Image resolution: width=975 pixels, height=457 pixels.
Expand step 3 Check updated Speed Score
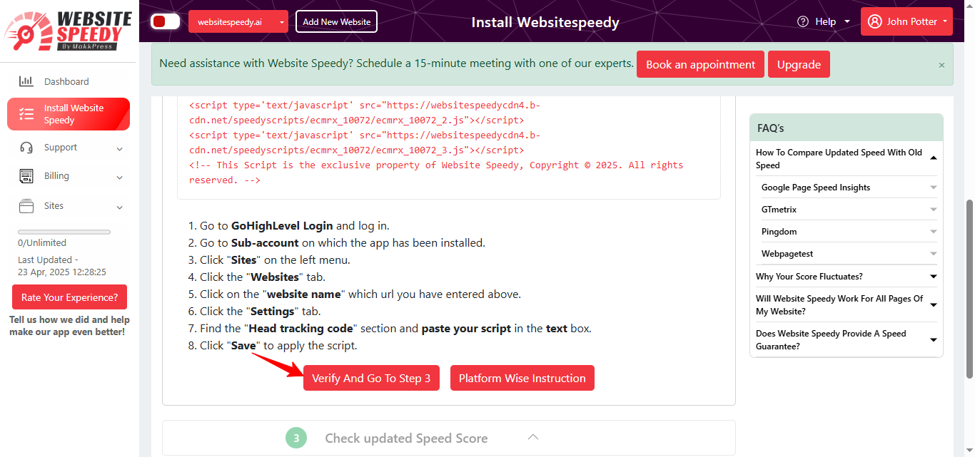[x=532, y=437]
